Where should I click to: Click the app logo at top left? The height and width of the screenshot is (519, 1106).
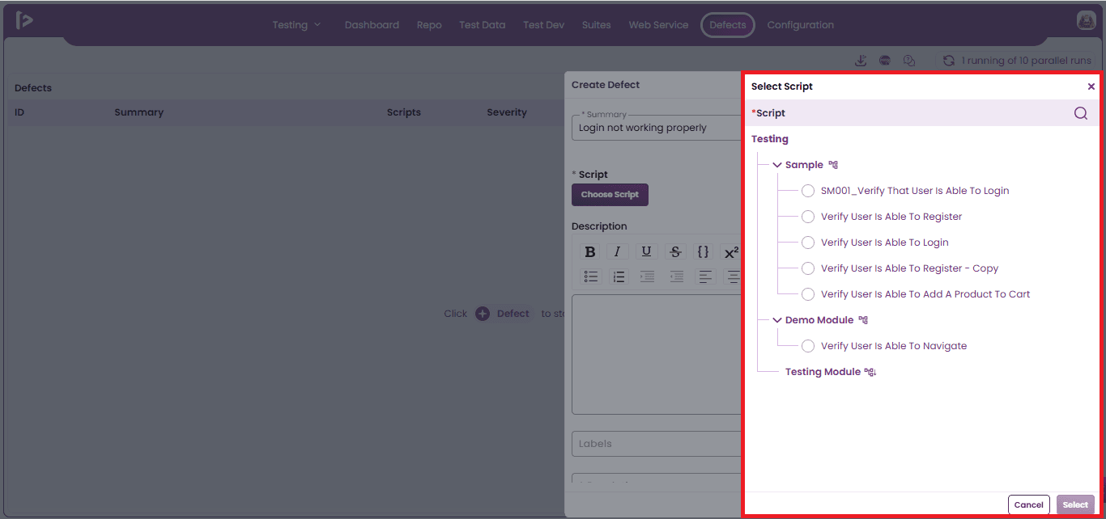point(24,21)
